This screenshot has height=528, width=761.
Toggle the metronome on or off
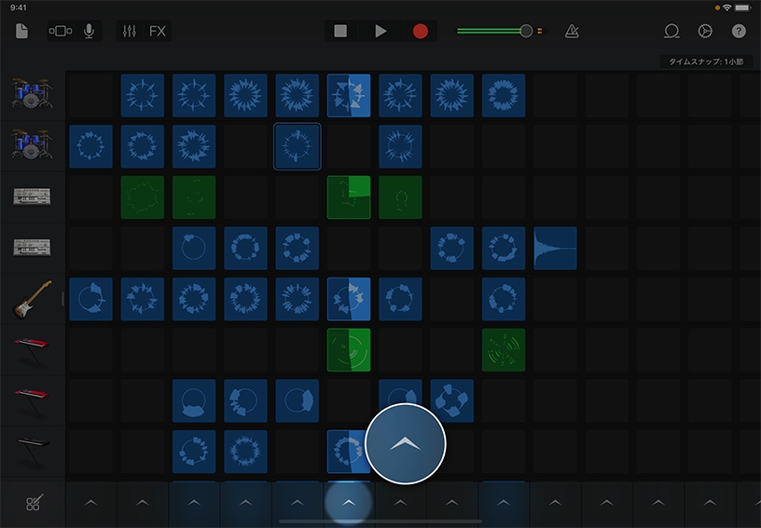point(572,31)
